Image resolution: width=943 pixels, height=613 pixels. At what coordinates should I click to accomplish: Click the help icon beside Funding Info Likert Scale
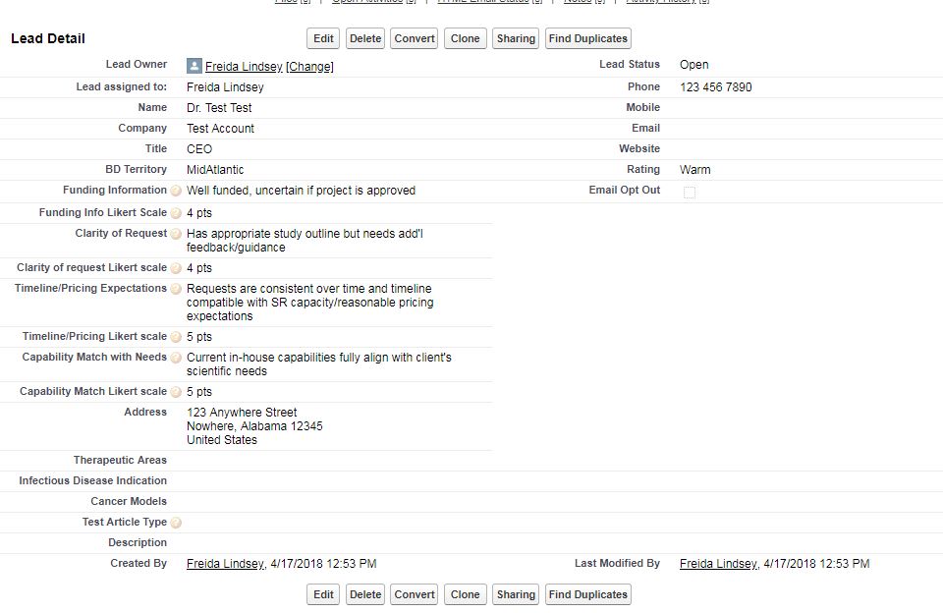[176, 212]
